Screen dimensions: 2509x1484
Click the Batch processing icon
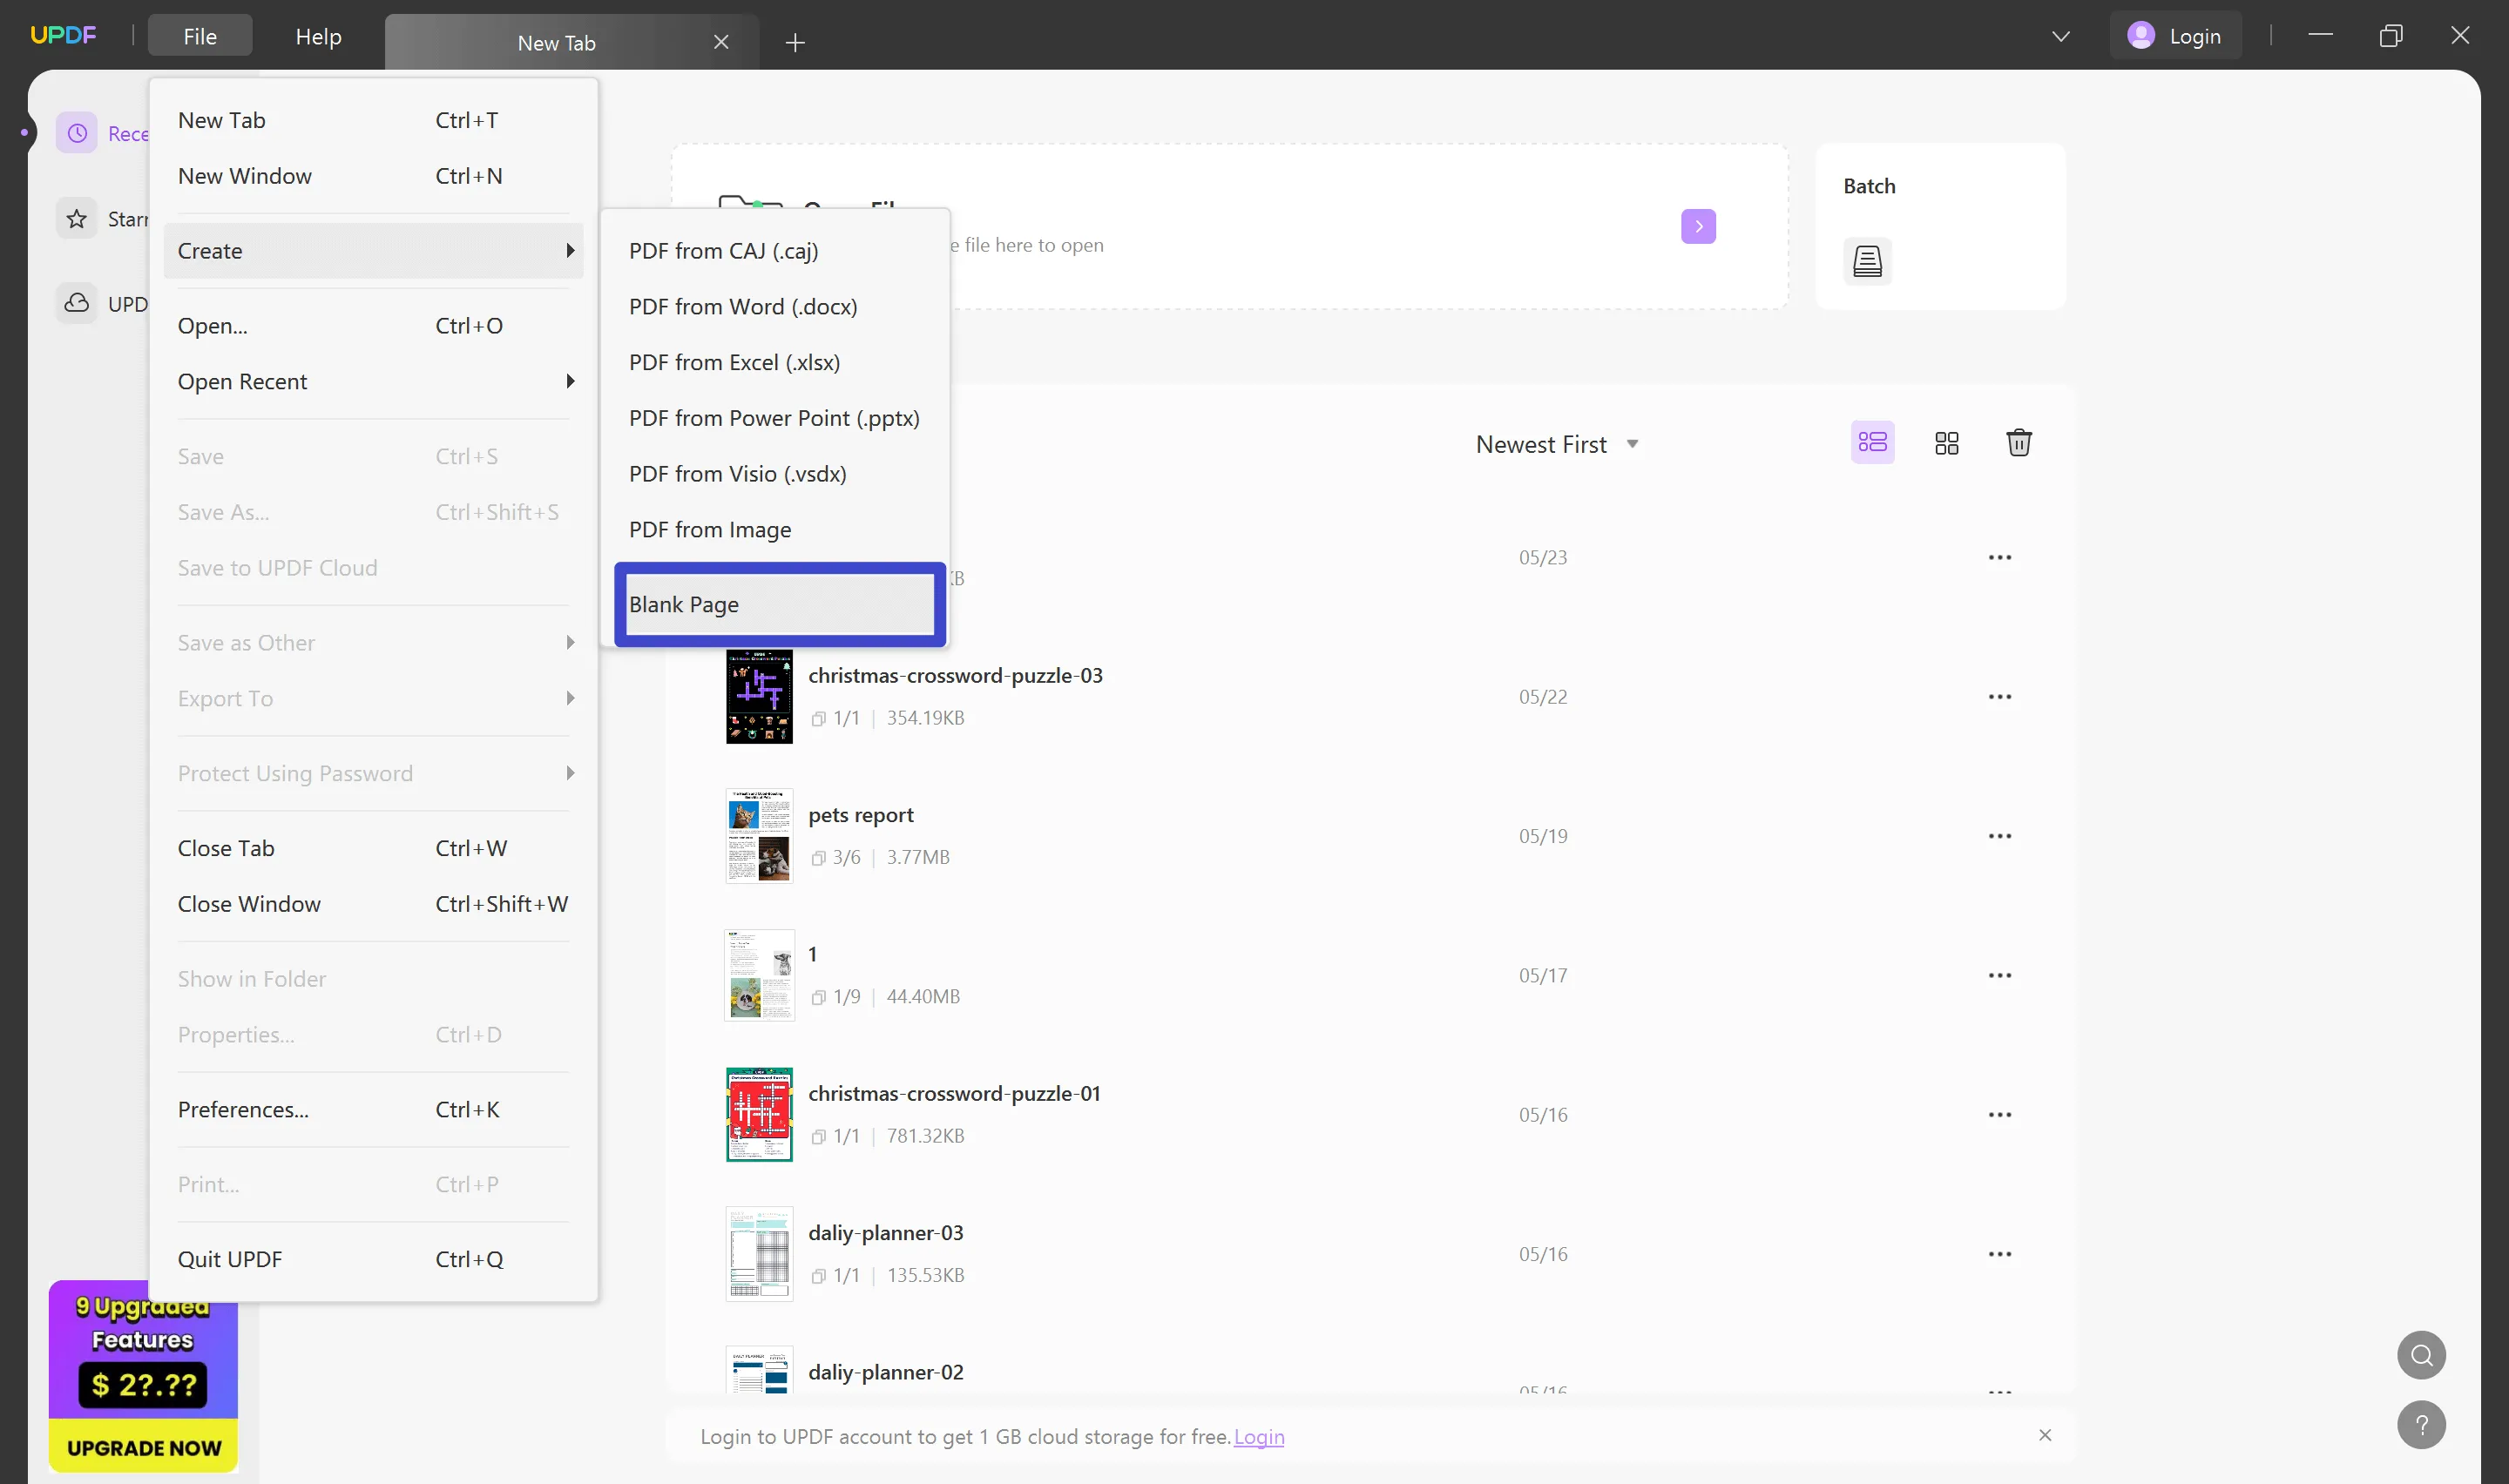(1868, 261)
